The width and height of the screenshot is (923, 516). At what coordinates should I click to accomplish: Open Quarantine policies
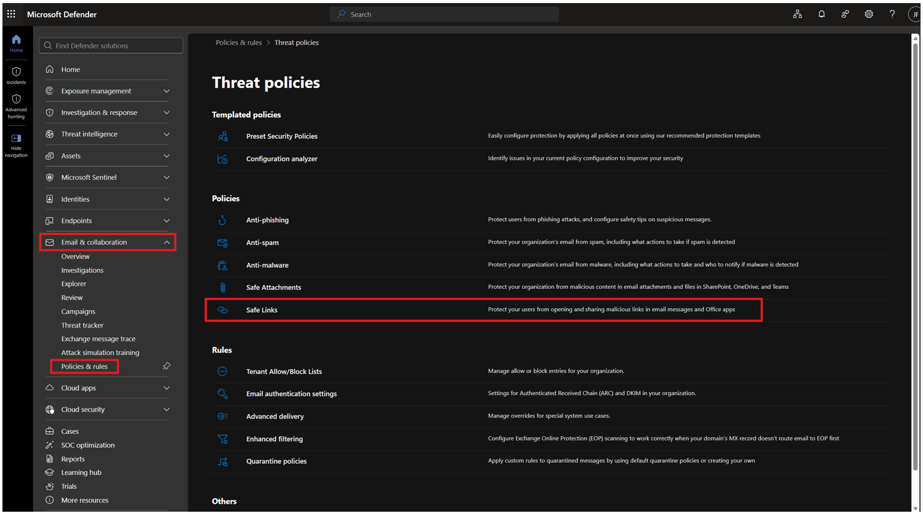pyautogui.click(x=276, y=461)
